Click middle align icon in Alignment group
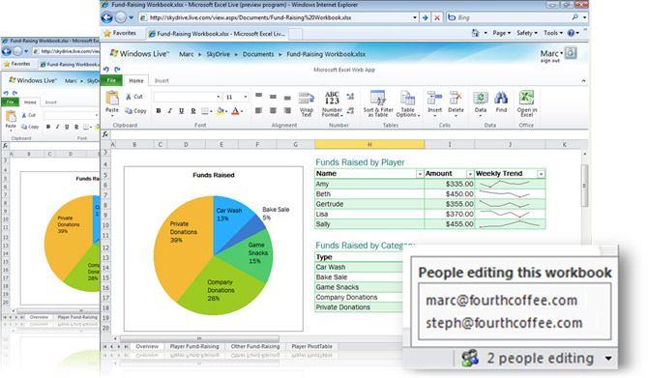Image resolution: width=648 pixels, height=378 pixels. coord(273,97)
